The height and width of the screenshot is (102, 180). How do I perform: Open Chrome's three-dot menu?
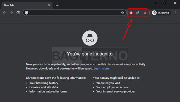point(175,13)
